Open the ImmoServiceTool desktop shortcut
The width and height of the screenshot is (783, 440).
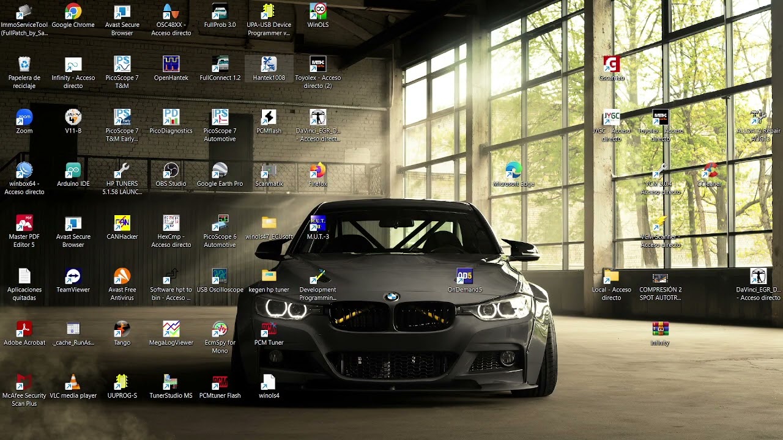pyautogui.click(x=24, y=12)
